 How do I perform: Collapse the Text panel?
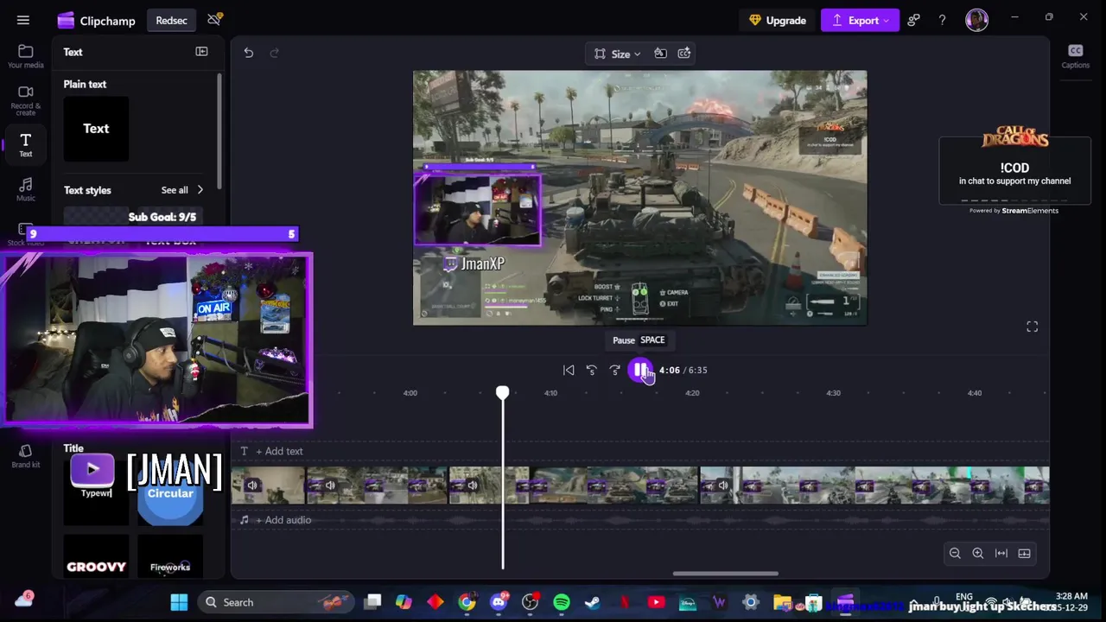point(201,52)
